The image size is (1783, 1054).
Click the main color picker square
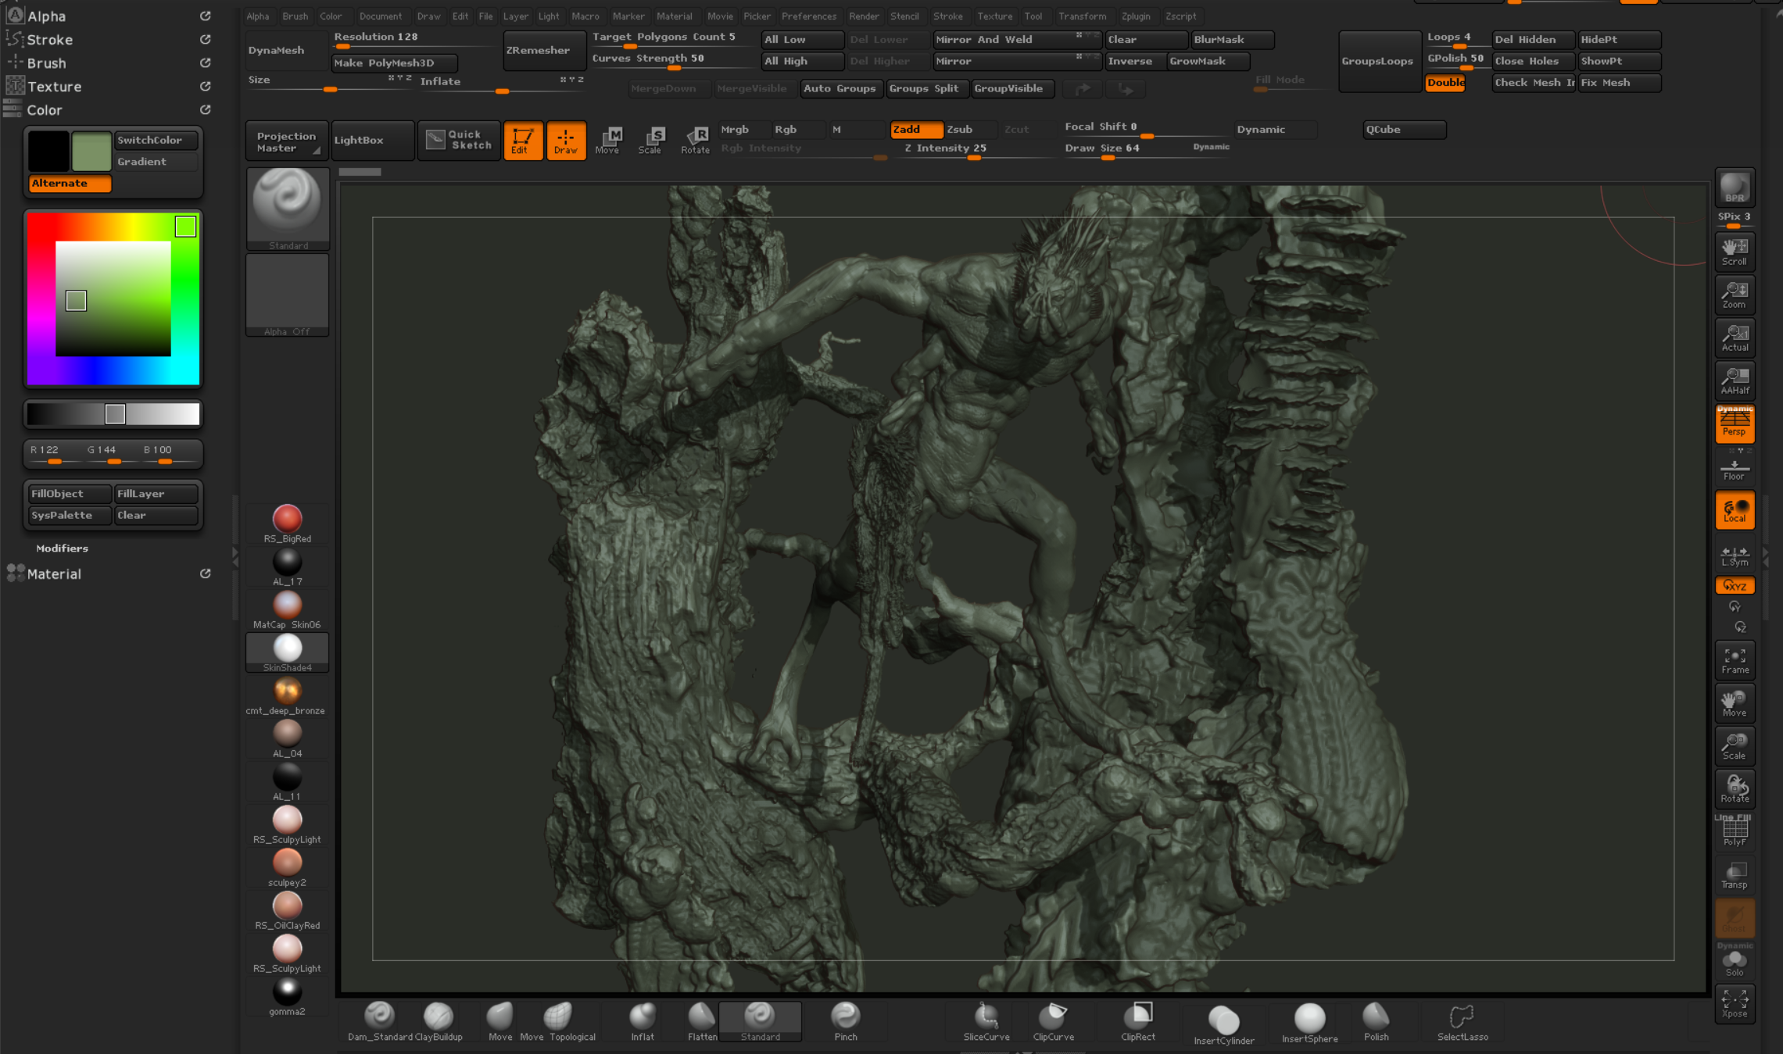coord(113,299)
